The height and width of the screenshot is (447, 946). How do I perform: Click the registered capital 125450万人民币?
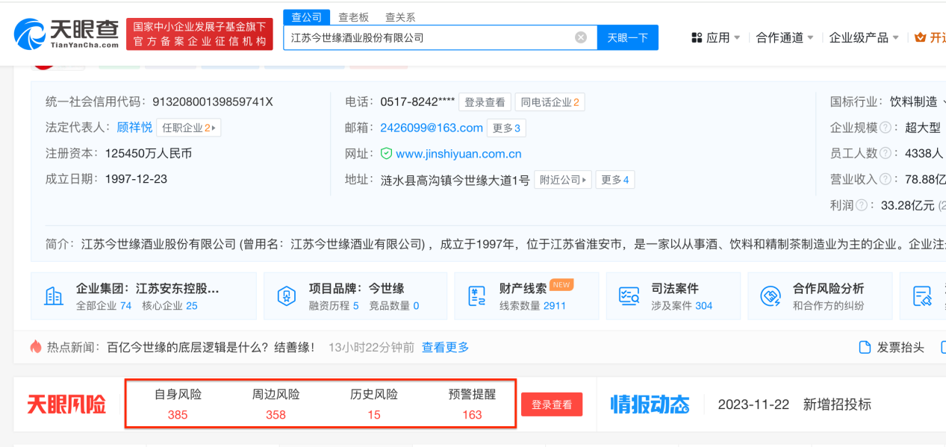pos(149,153)
